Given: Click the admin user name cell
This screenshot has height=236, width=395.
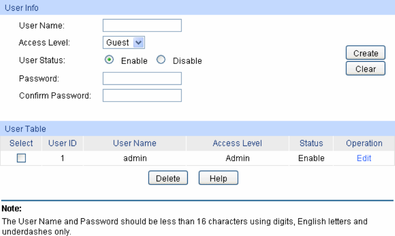Looking at the screenshot, I should point(135,158).
